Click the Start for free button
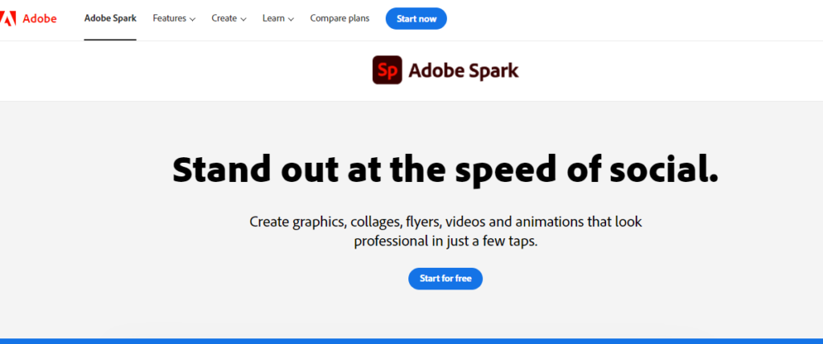This screenshot has width=823, height=344. [x=445, y=278]
